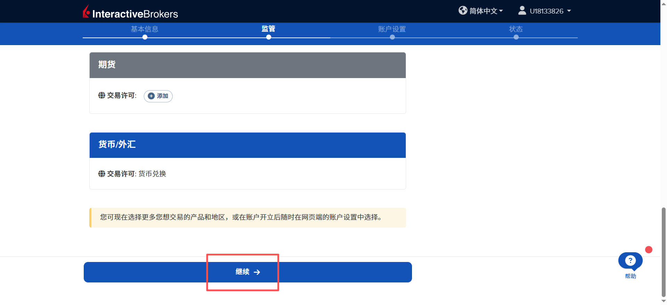The width and height of the screenshot is (667, 305).
Task: Click the 帮助 help text label
Action: coord(630,276)
